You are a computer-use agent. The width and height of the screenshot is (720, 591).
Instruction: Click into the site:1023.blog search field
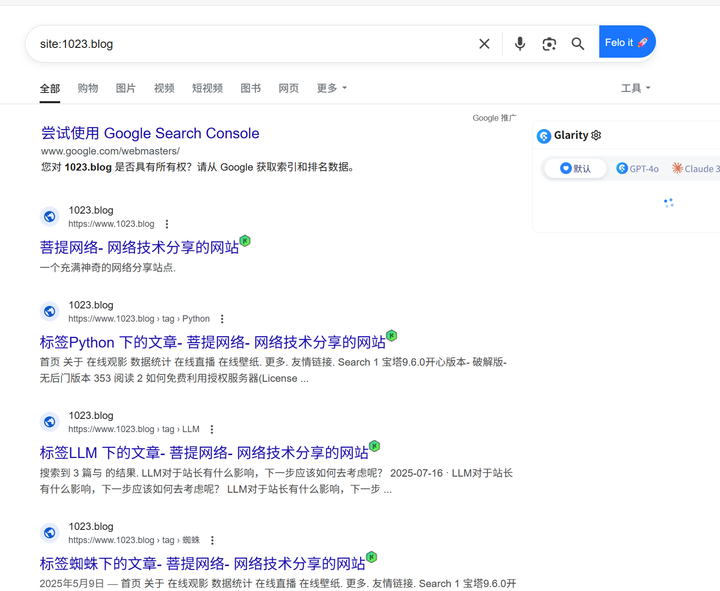pyautogui.click(x=244, y=44)
